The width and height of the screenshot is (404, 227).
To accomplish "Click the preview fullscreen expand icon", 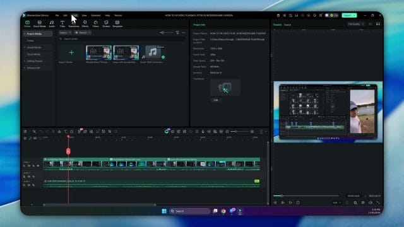I will click(378, 202).
